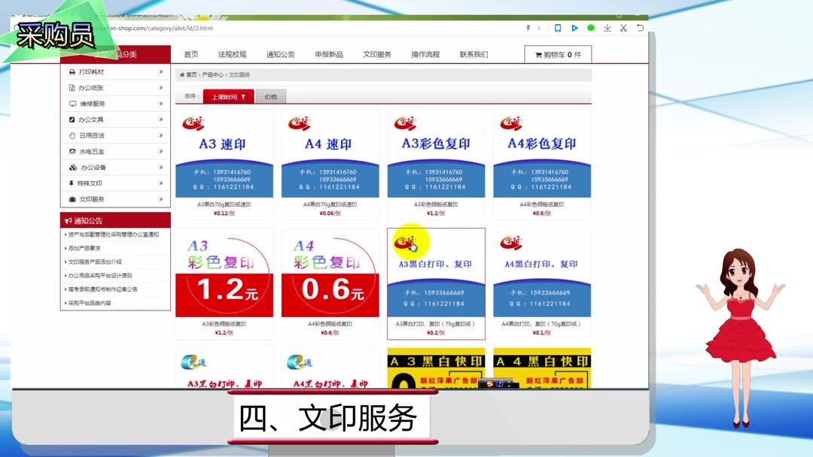Switch to the 价格 sorting tab
Screen dimensions: 813x457
pos(271,96)
